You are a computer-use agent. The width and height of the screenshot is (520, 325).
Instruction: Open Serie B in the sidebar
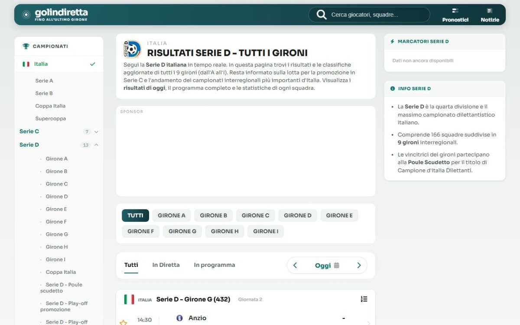44,94
